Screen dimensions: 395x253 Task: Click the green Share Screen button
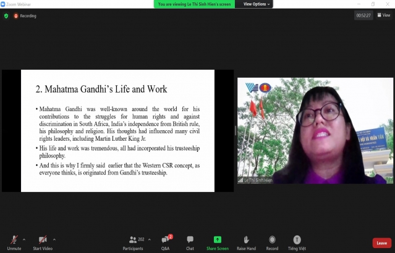(x=218, y=243)
